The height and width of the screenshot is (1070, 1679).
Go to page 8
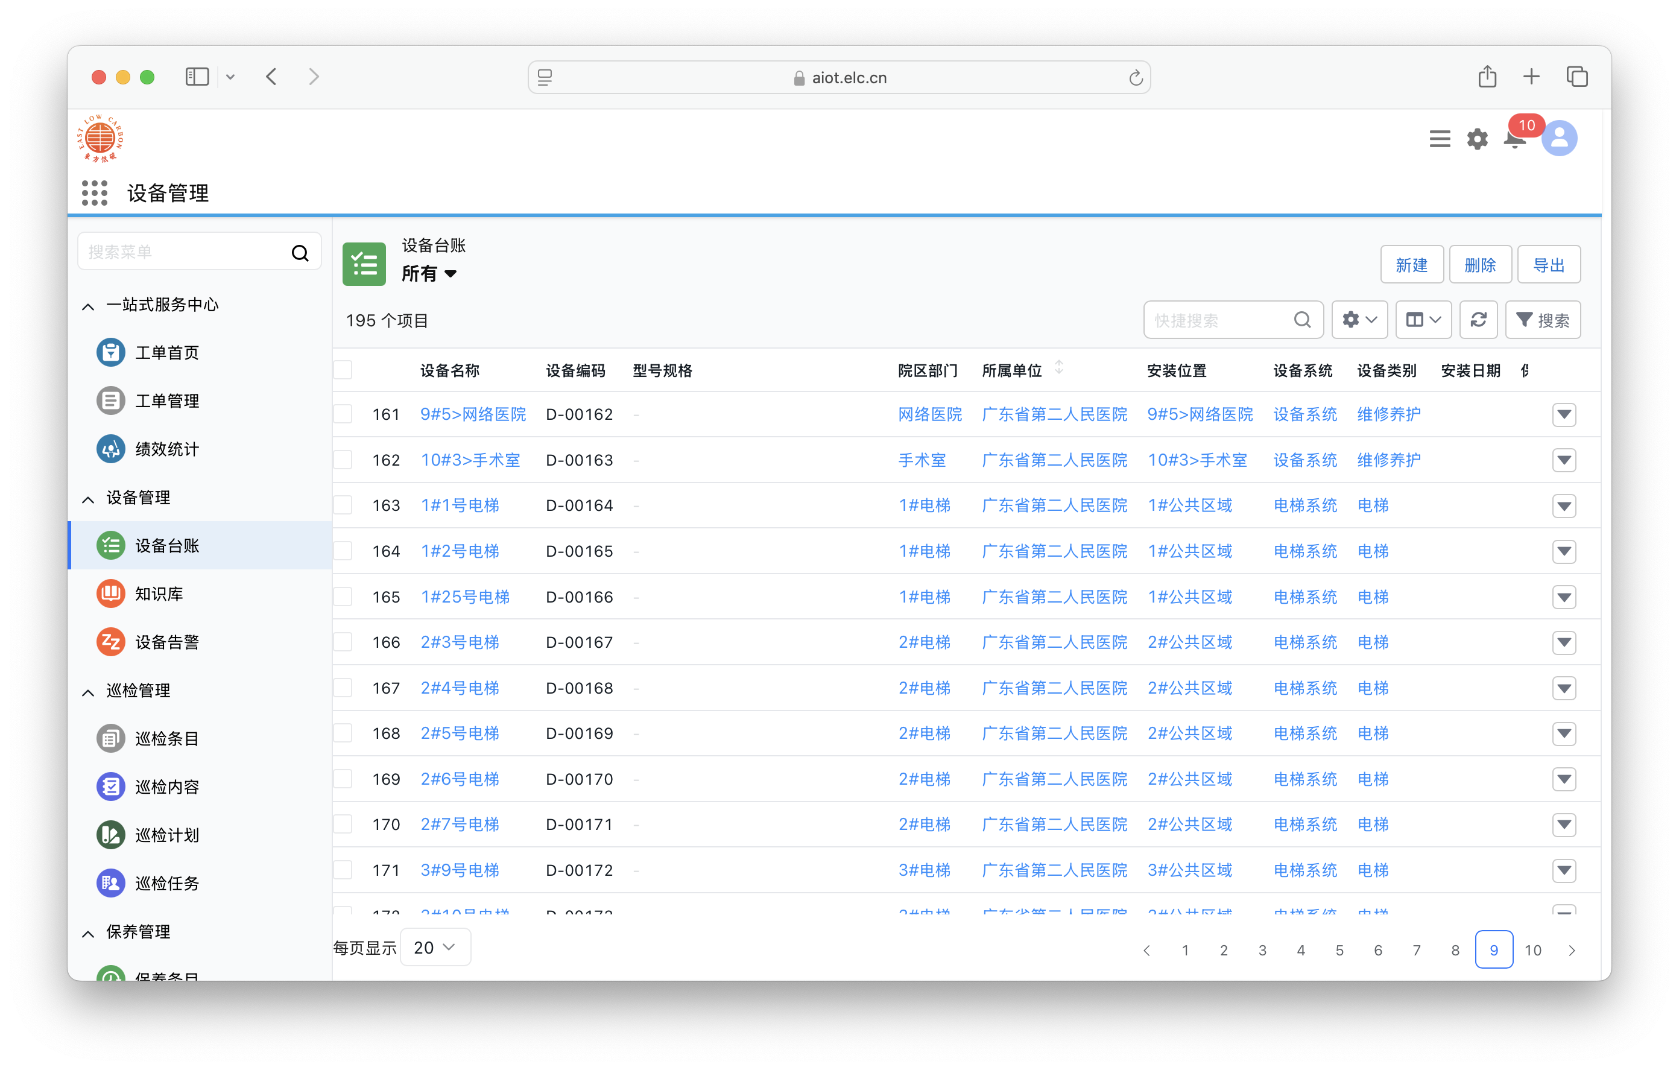(x=1455, y=950)
